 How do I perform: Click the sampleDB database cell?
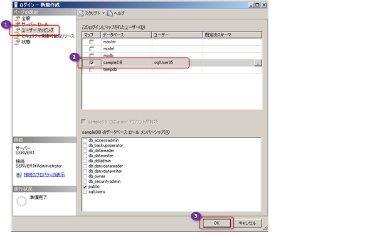coord(127,63)
